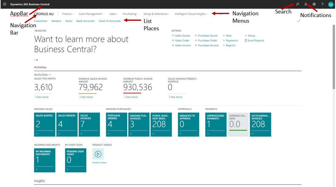
Task: Expand the Finance menu
Action: [68, 14]
